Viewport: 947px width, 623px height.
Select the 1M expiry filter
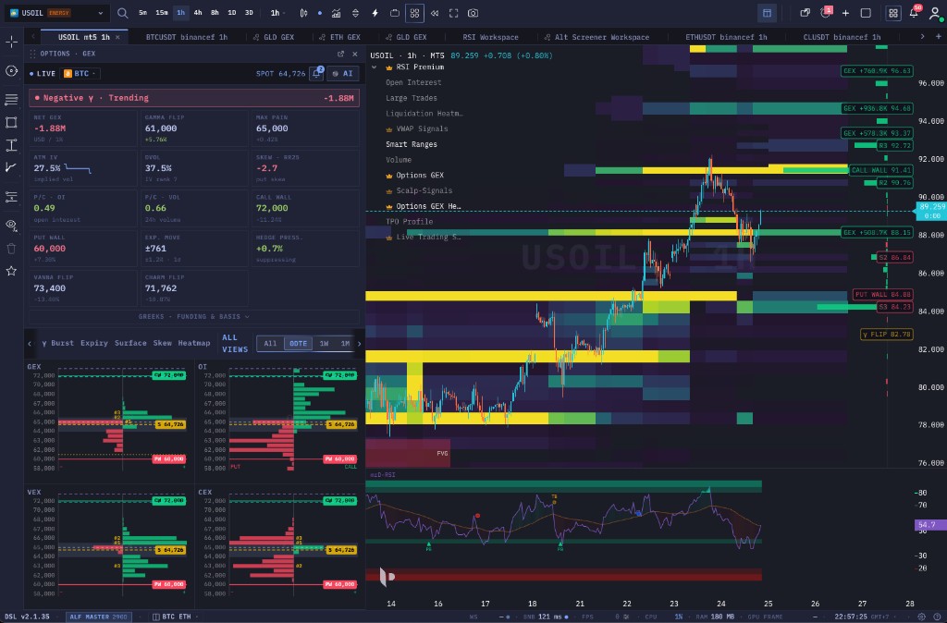345,344
